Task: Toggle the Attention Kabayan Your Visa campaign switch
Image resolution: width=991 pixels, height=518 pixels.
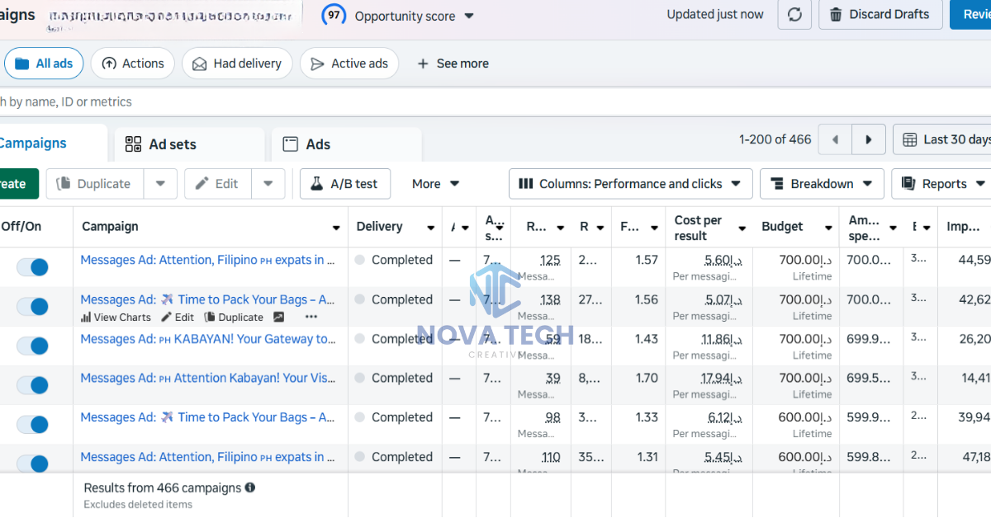Action: pos(33,385)
